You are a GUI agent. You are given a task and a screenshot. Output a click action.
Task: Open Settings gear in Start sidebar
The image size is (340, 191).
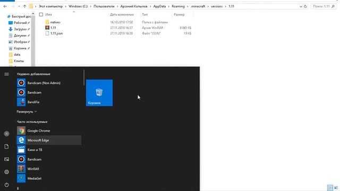coord(6,172)
